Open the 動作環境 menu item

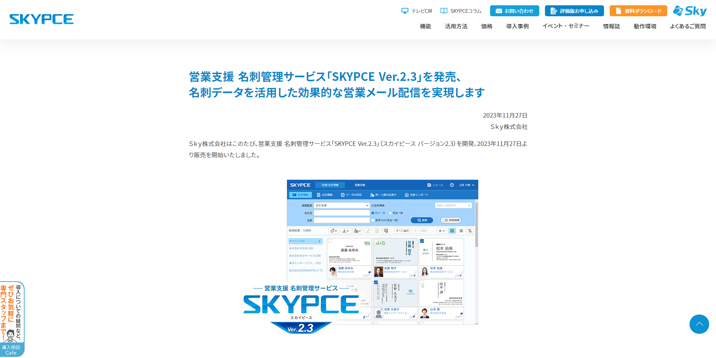tap(645, 26)
